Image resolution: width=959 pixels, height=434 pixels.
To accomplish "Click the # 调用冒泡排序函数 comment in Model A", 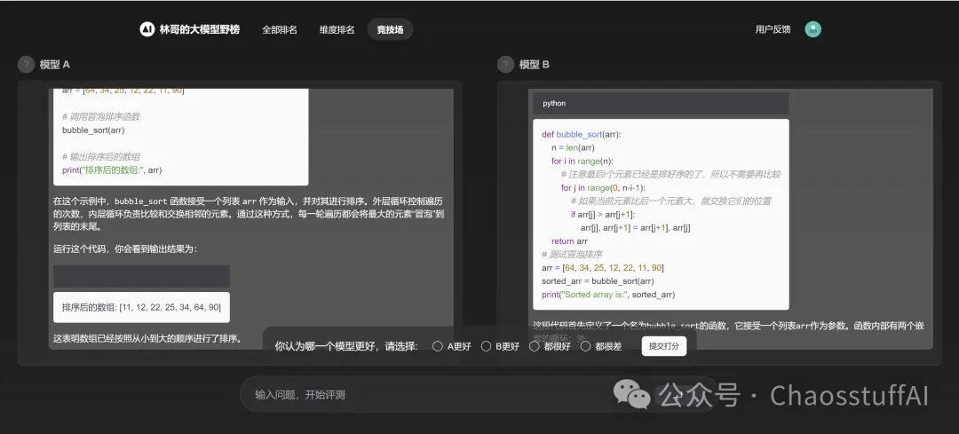I will pos(101,117).
